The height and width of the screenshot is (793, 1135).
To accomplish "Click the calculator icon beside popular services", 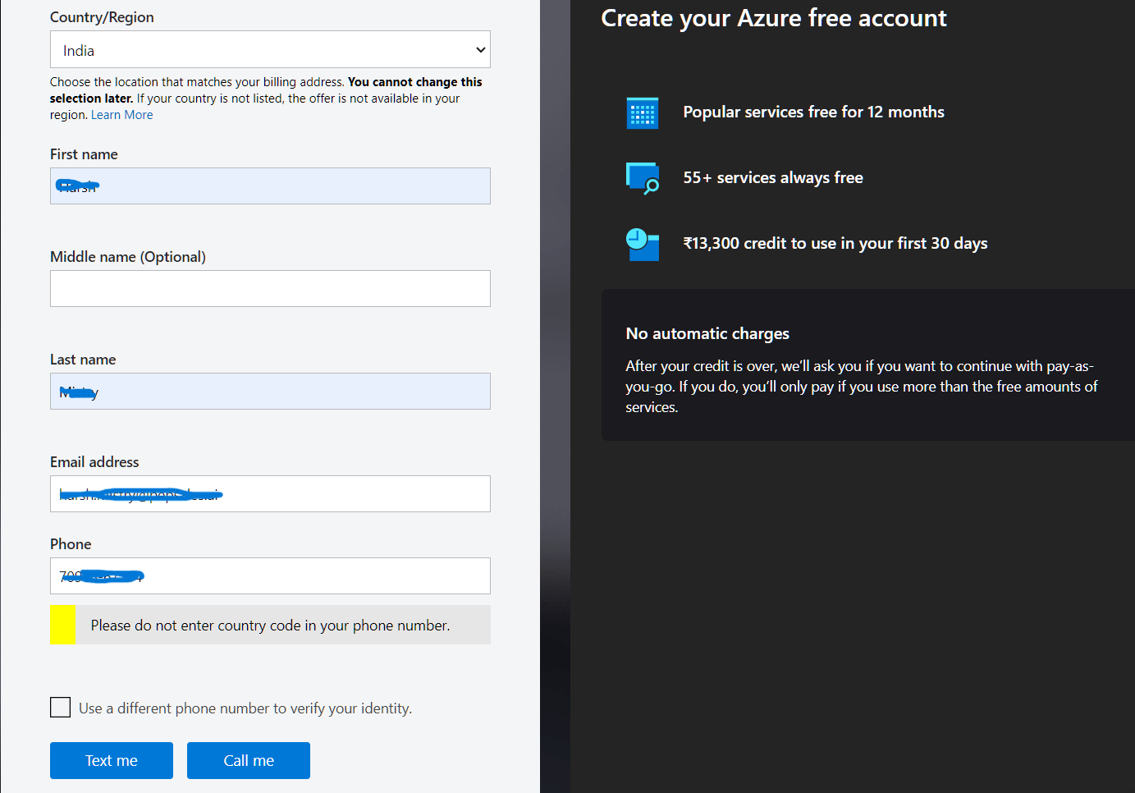I will click(643, 112).
